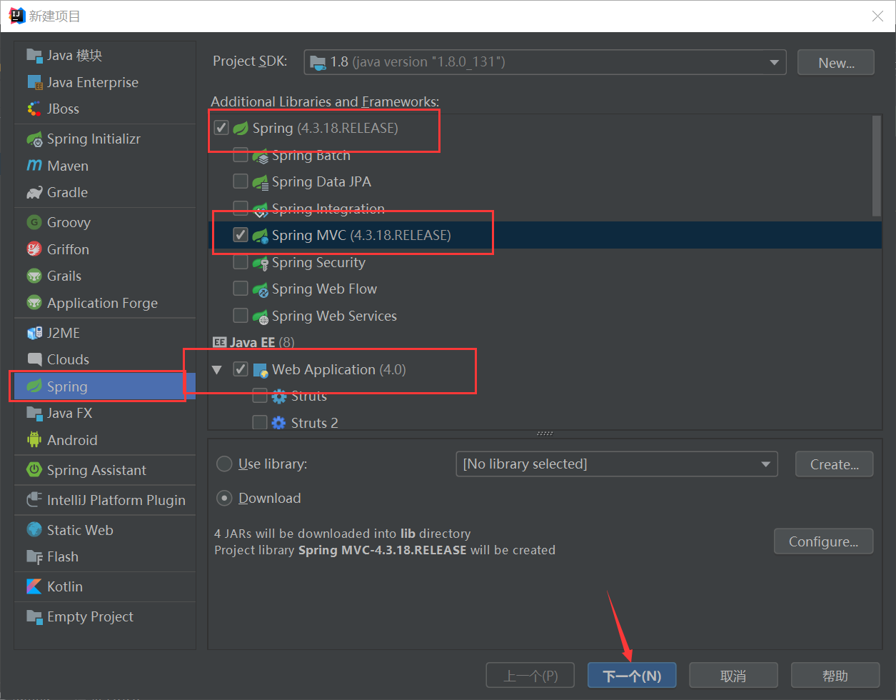
Task: Click the Configure... button
Action: click(823, 541)
